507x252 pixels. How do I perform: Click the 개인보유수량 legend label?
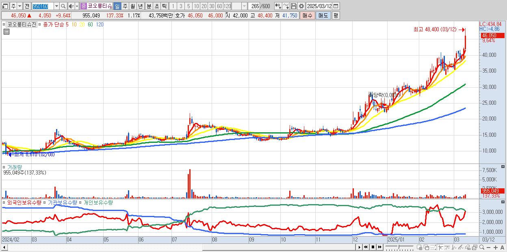pos(98,202)
